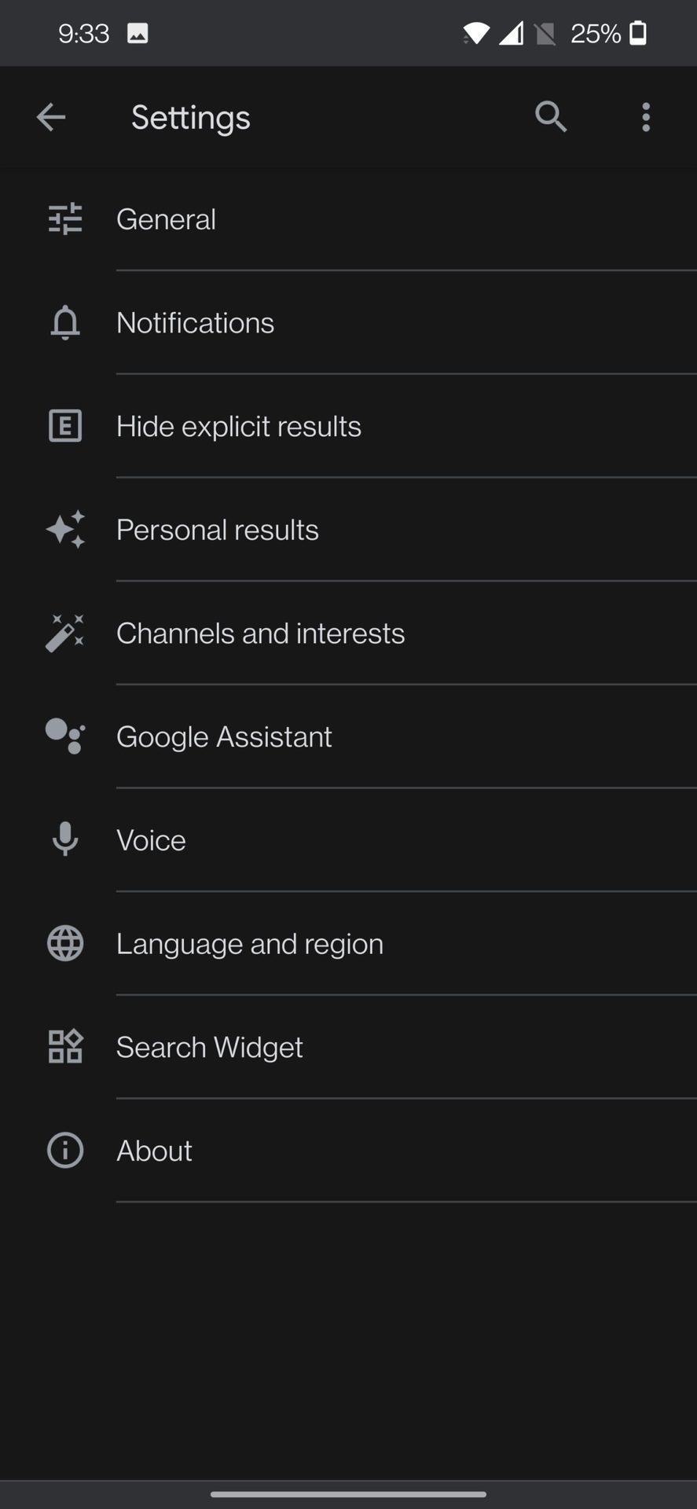This screenshot has height=1509, width=697.
Task: Tap the Google Assistant dots icon
Action: (x=65, y=736)
